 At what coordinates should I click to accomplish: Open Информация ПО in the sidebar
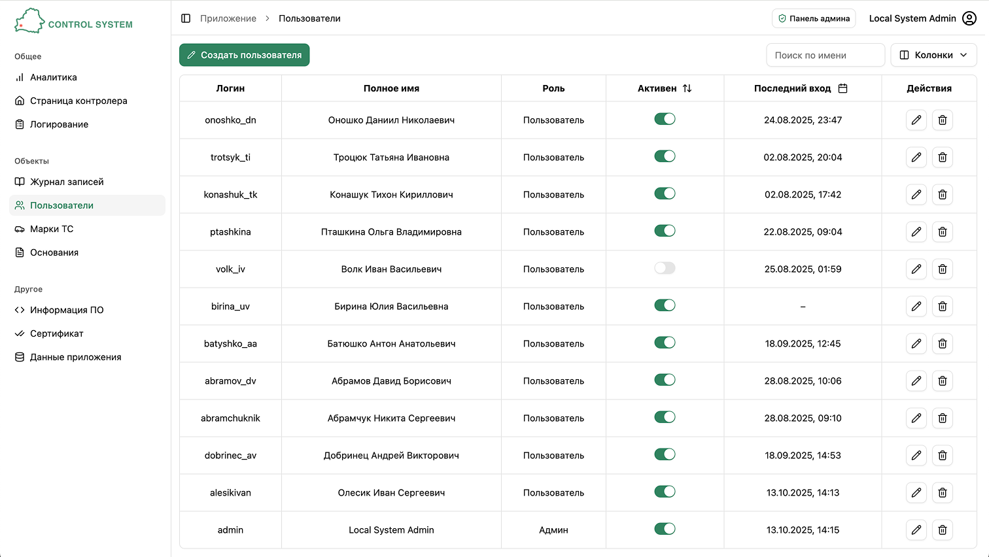tap(87, 310)
